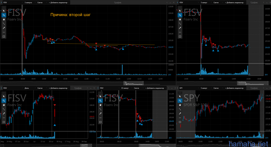Select the arrow drawing tool in 1-minute FISV chart

4,28
